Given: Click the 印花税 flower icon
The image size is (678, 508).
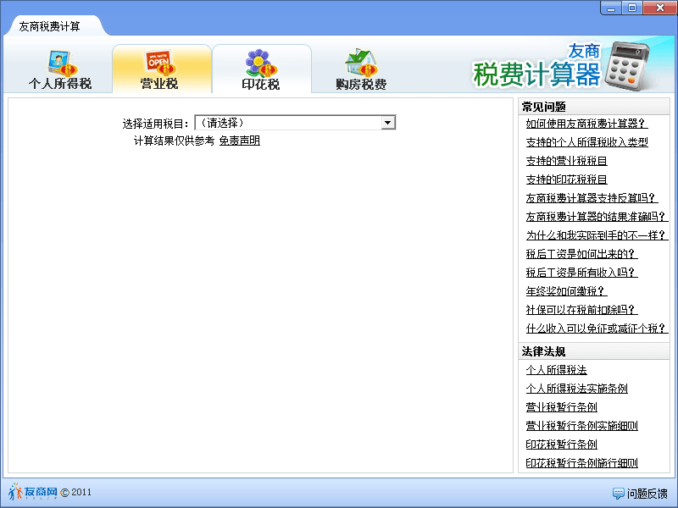Looking at the screenshot, I should [261, 63].
